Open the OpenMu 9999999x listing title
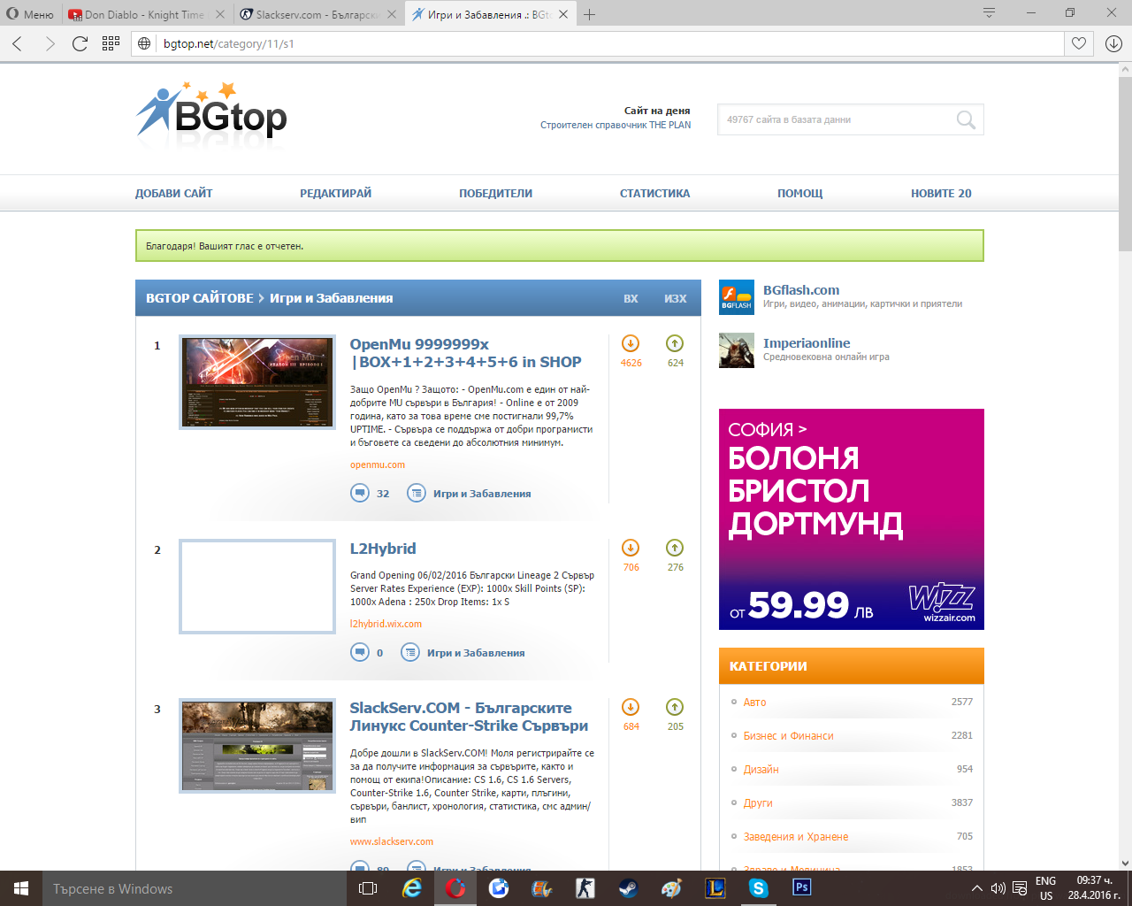Screen dimensions: 1132x906 coord(465,353)
